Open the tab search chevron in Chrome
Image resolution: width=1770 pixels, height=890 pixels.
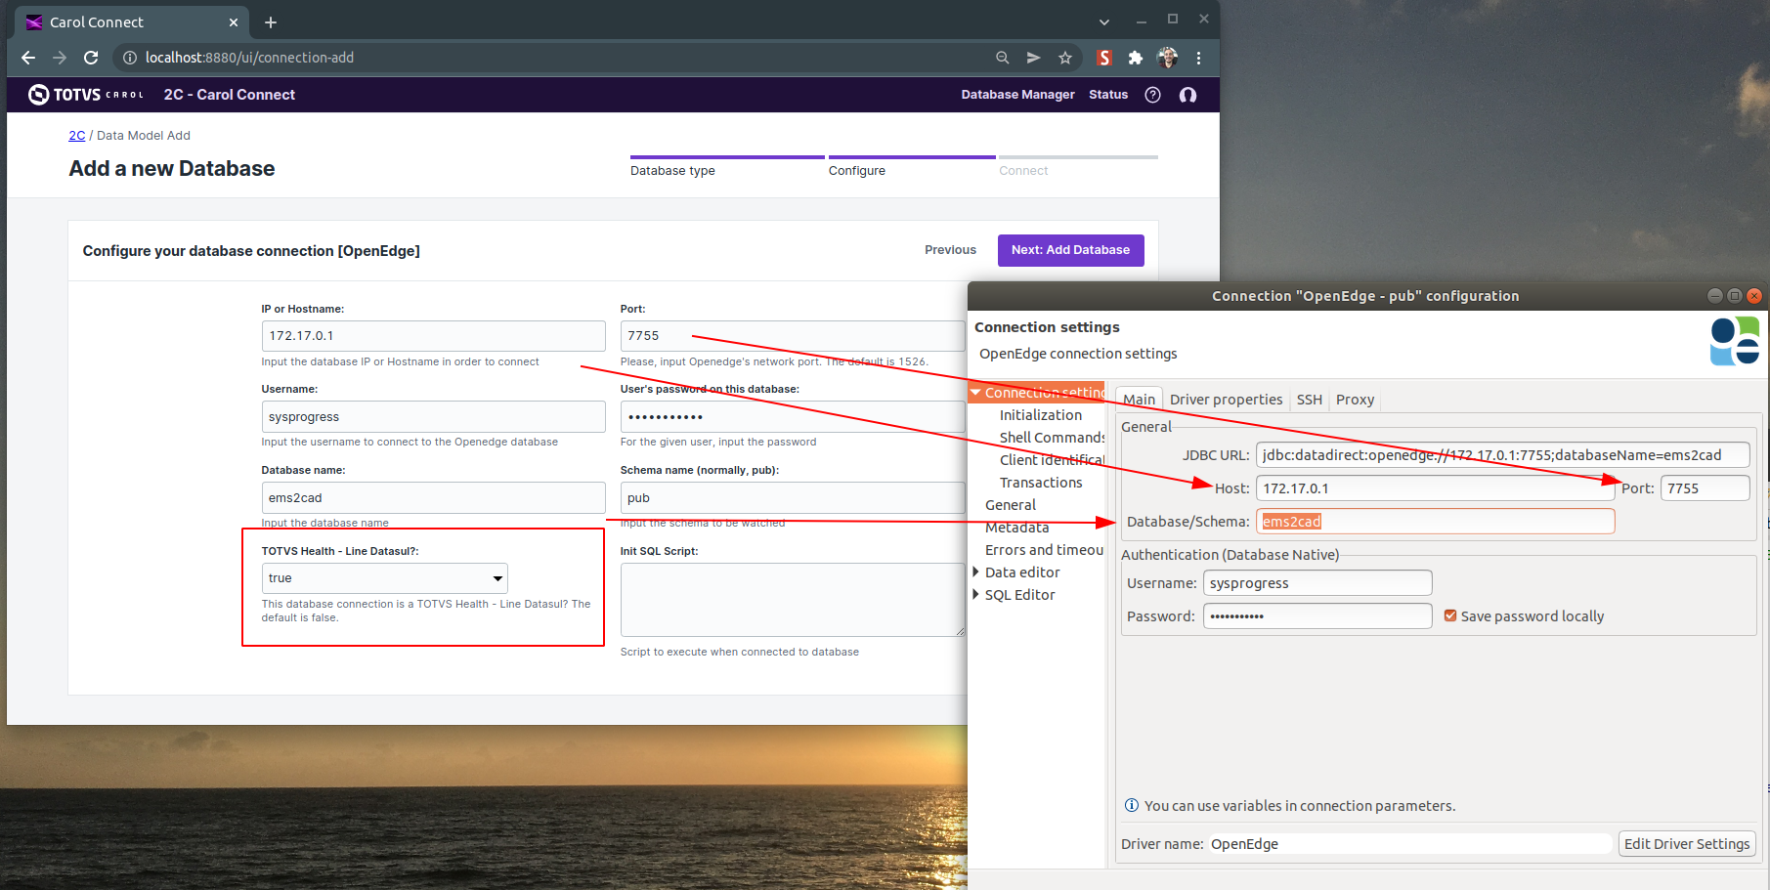[1104, 21]
